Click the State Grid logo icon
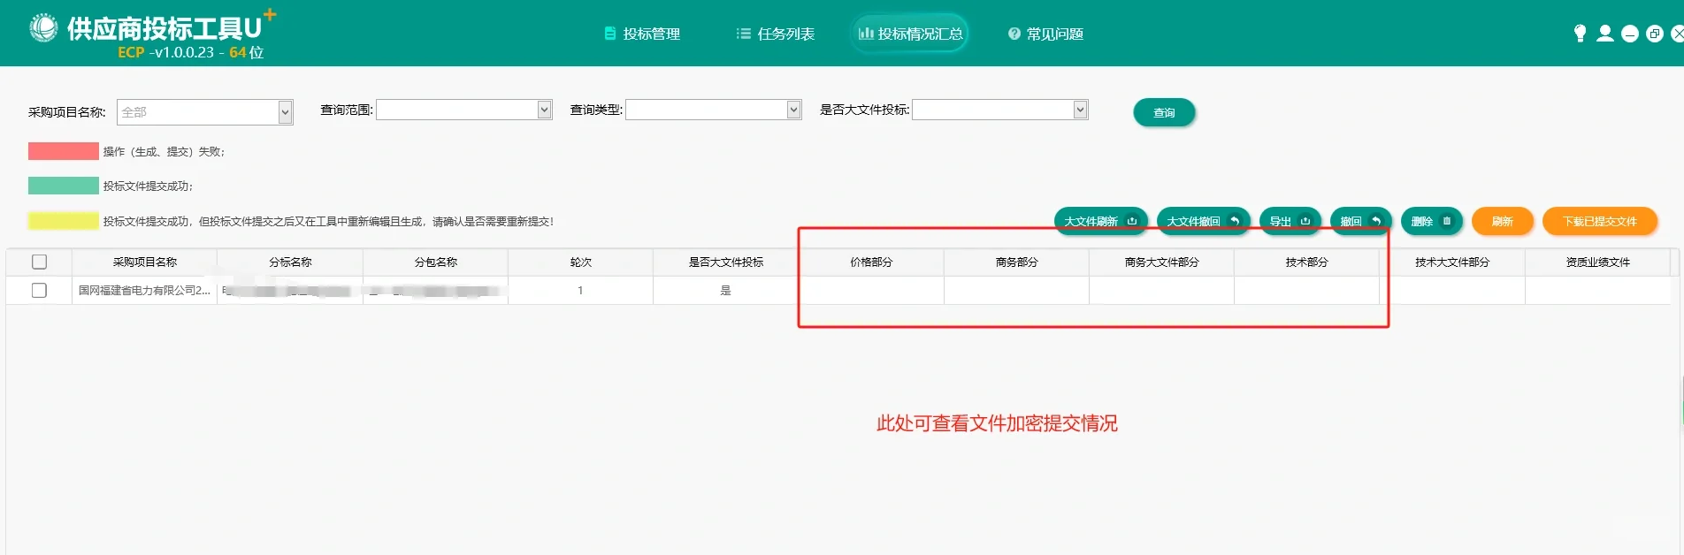This screenshot has width=1684, height=555. 43,28
